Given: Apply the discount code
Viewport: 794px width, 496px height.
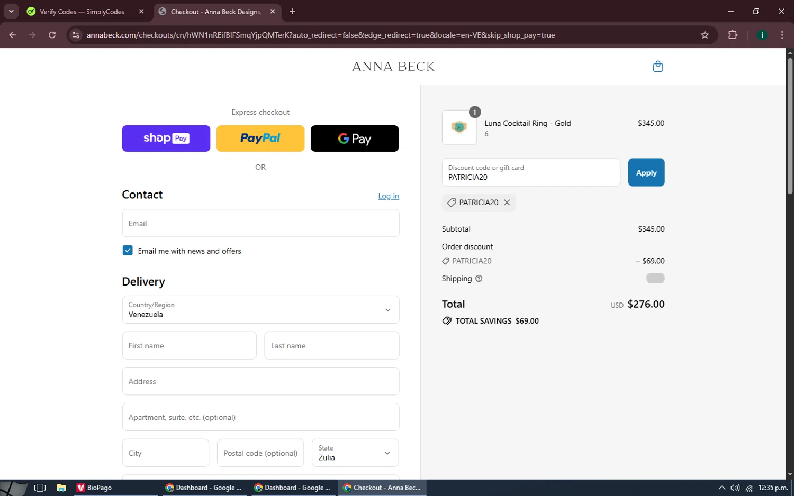Looking at the screenshot, I should pos(646,172).
